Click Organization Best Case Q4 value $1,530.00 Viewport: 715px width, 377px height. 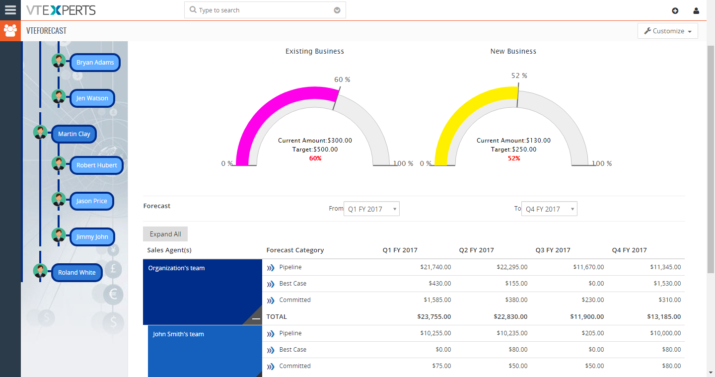667,284
